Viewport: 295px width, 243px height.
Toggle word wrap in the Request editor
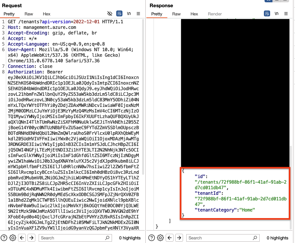point(119,13)
